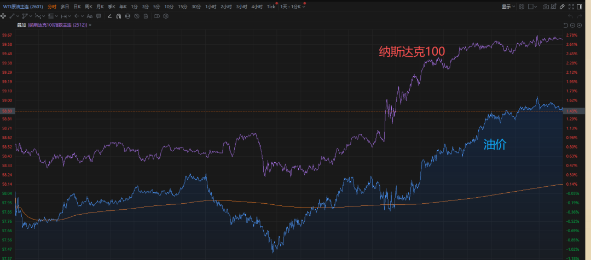Viewport: 591px width, 260px height.
Task: Click the 叠加 overlay label
Action: [x=21, y=25]
